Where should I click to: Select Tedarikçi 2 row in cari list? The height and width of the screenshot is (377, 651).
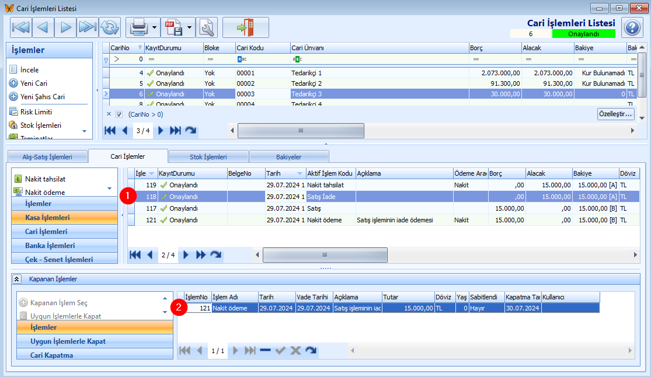coord(368,83)
